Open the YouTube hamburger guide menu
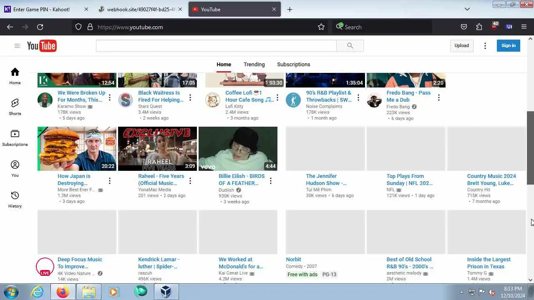Image resolution: width=534 pixels, height=300 pixels. [x=17, y=46]
